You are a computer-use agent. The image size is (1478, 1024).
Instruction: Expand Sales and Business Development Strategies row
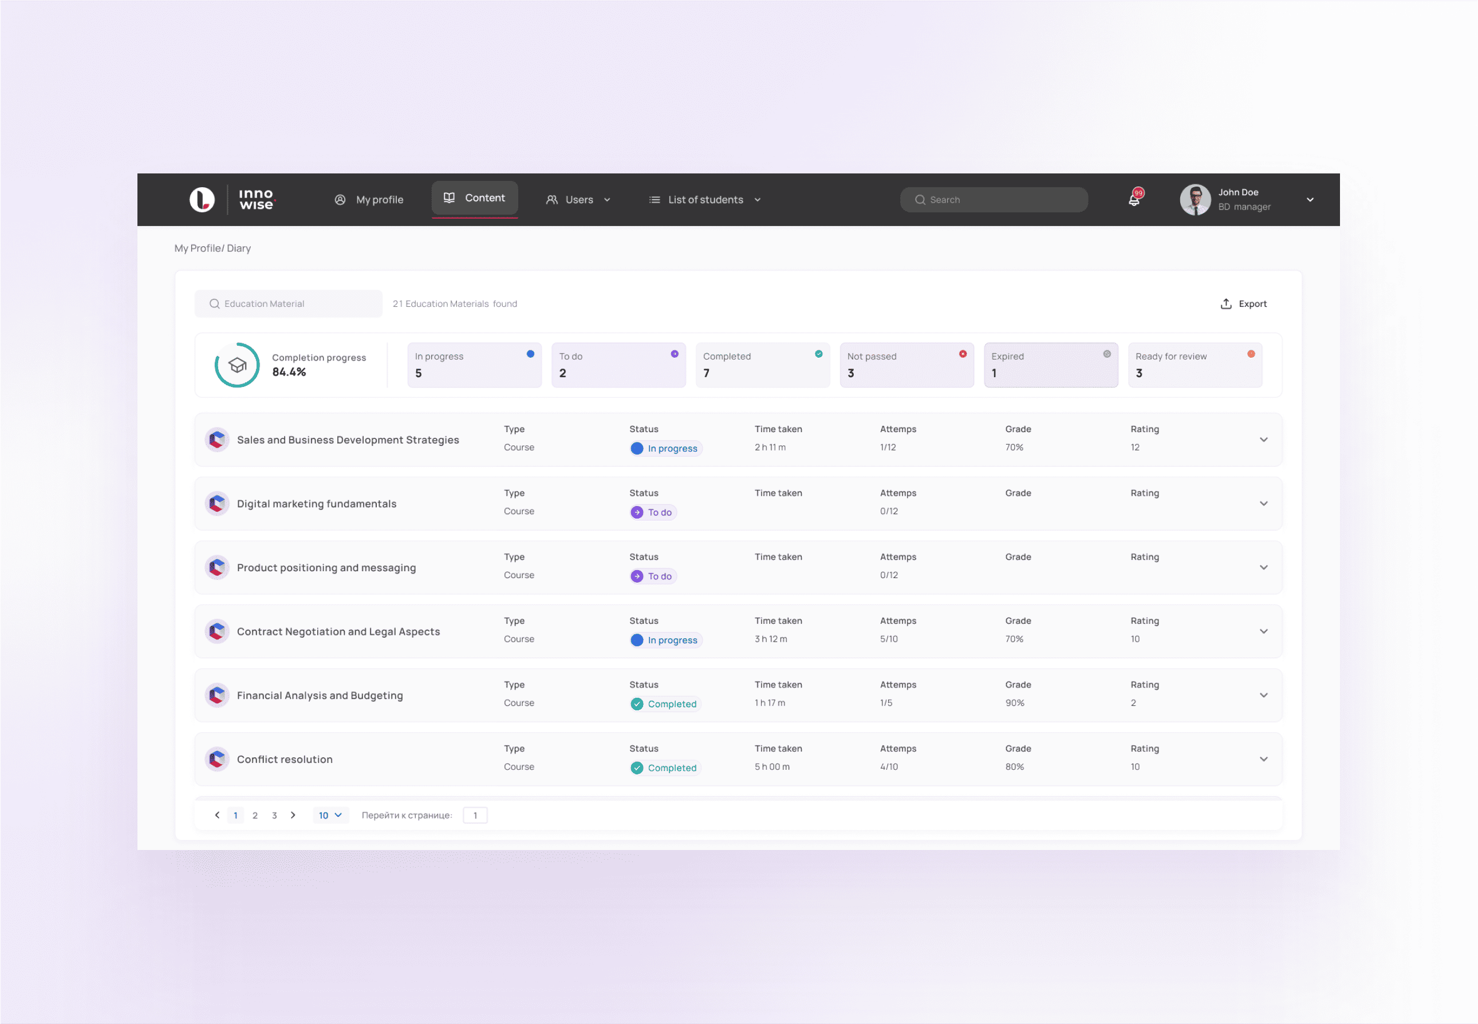[x=1263, y=440]
